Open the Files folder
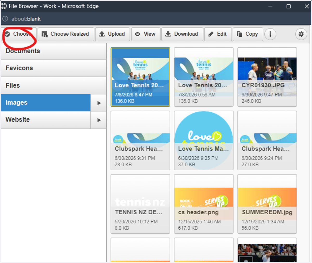Image resolution: width=312 pixels, height=263 pixels. [54, 85]
